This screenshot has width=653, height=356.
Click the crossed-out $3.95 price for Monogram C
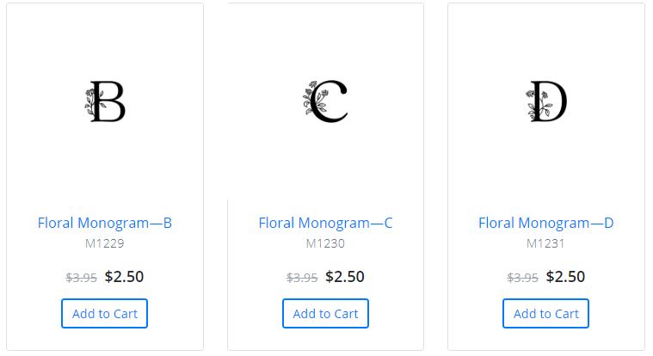pyautogui.click(x=302, y=277)
